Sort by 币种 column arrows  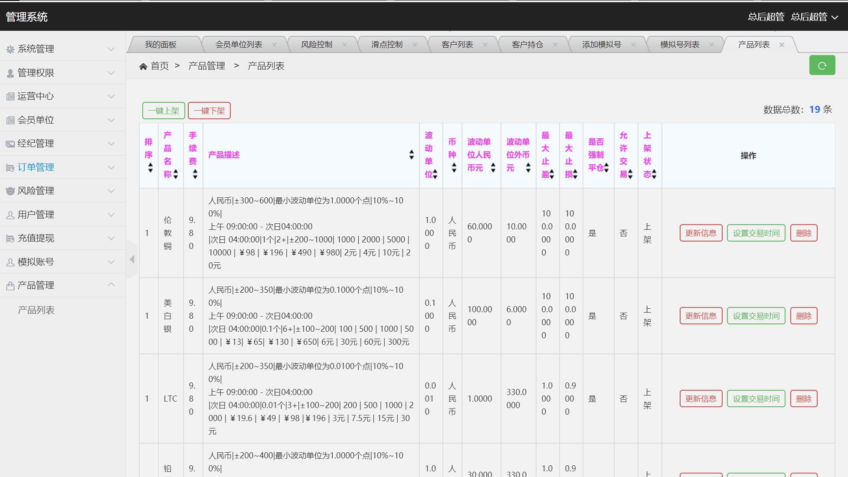[x=454, y=167]
